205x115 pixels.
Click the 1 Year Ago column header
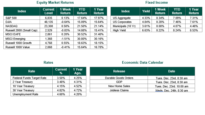78,71
